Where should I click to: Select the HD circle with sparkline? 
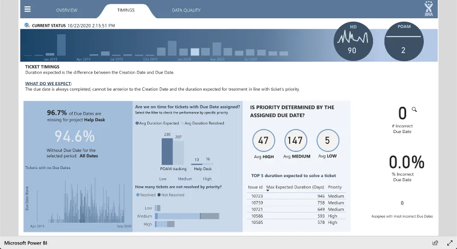[x=353, y=41]
